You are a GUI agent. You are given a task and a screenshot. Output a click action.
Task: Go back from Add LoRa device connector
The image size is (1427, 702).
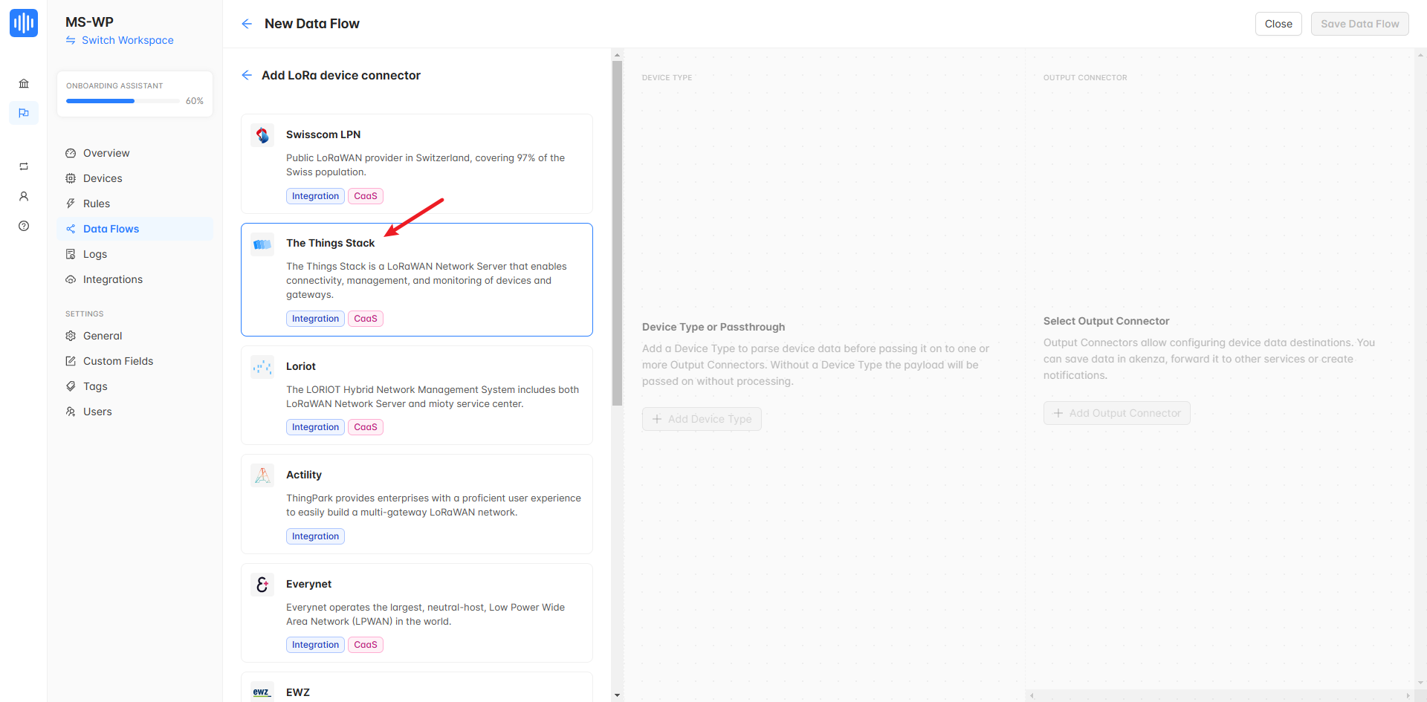[x=247, y=75]
